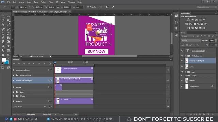Viewport: 218px width, 122px height.
Task: Expand Vector Smart Object track in Timeline
Action: point(14,81)
